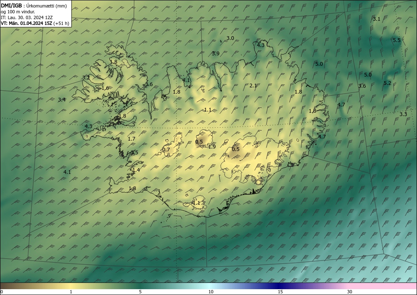417x295 pixels.
Task: Click the 3.9 precipitation value
Action: click(x=216, y=54)
